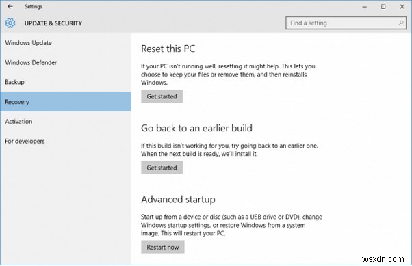This screenshot has height=266, width=412.
Task: Minimize the Settings window
Action: point(365,7)
